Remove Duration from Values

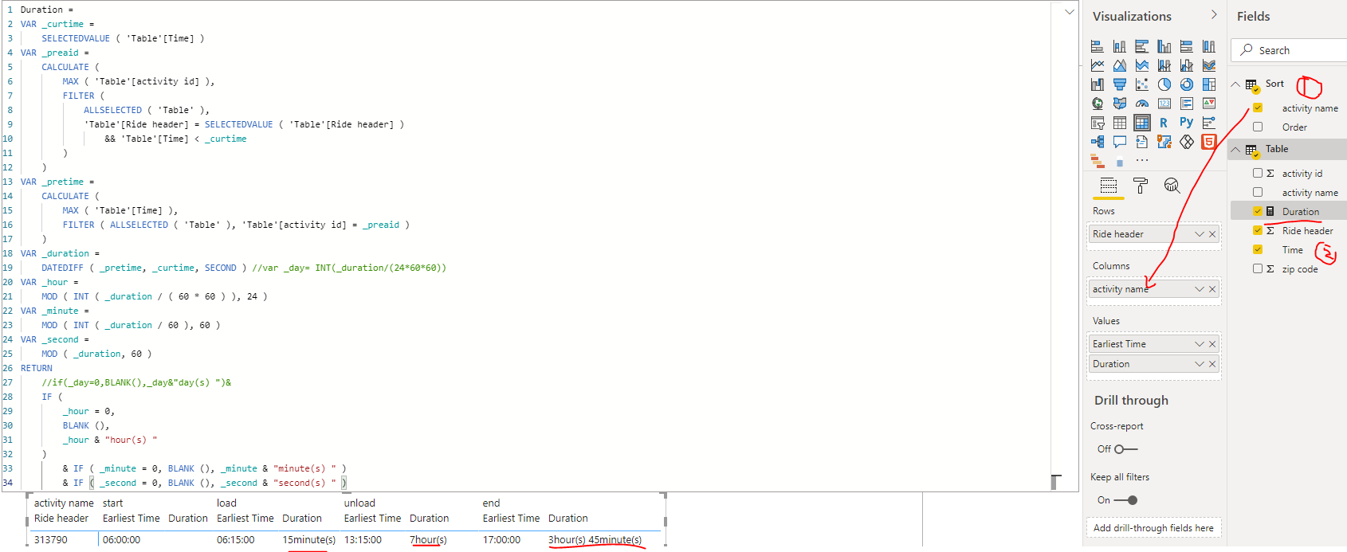coord(1212,364)
